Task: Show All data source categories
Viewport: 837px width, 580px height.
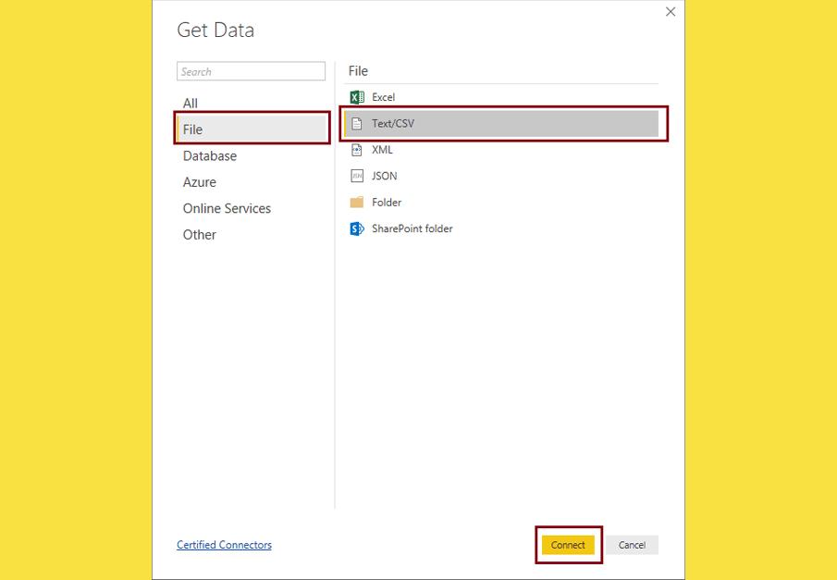Action: tap(191, 104)
